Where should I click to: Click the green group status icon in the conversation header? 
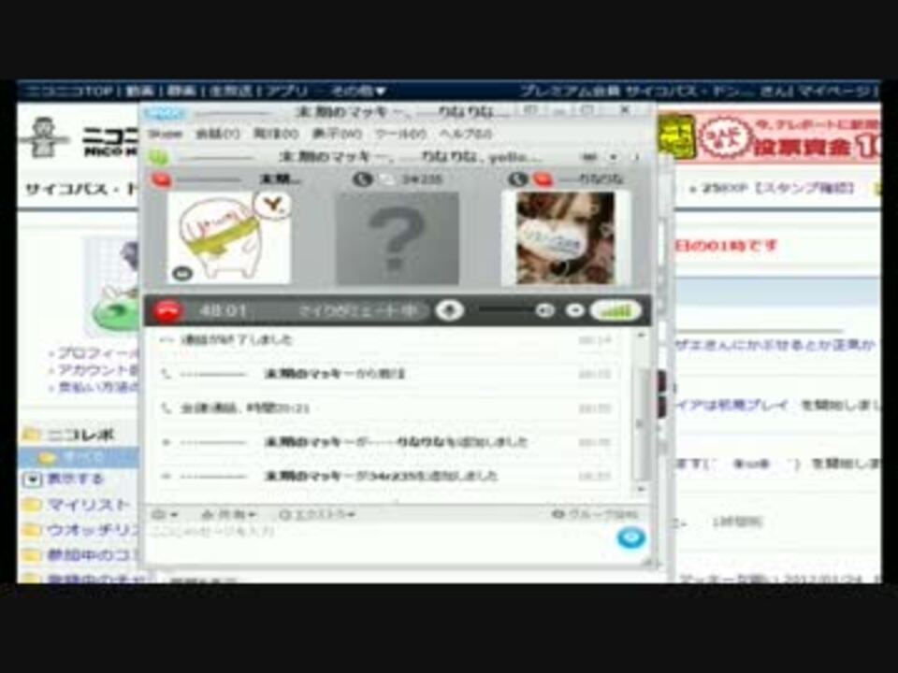[x=158, y=156]
